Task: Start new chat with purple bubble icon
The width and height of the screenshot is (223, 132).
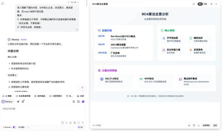Action: tap(83, 102)
